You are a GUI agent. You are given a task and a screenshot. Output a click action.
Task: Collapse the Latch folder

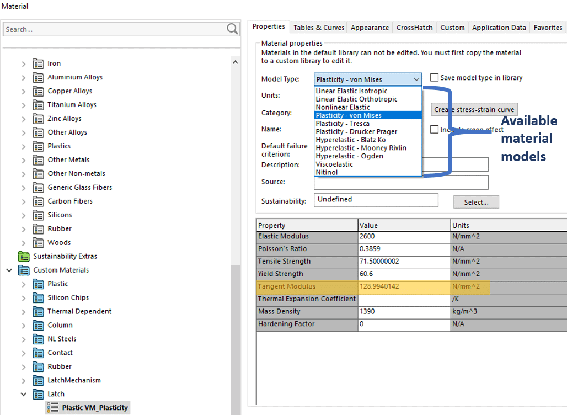click(23, 394)
